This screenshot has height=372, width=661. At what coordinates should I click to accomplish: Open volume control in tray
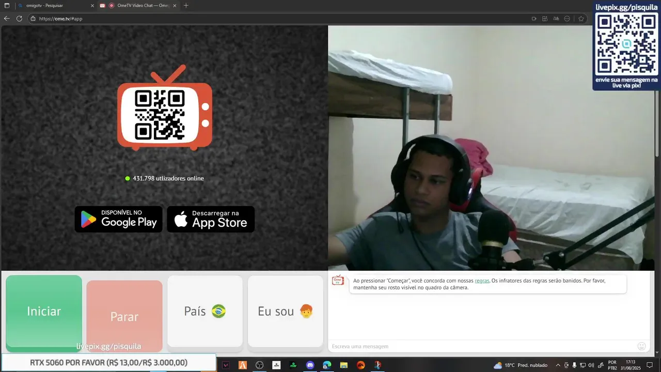(x=591, y=365)
